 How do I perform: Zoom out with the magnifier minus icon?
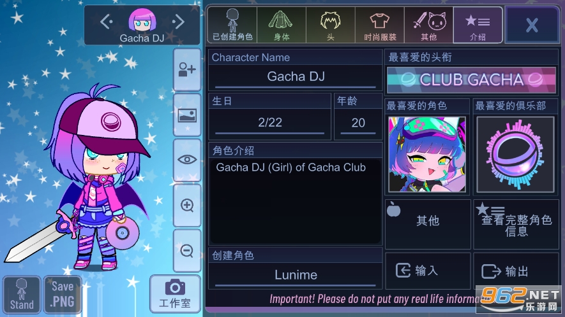[x=187, y=251]
